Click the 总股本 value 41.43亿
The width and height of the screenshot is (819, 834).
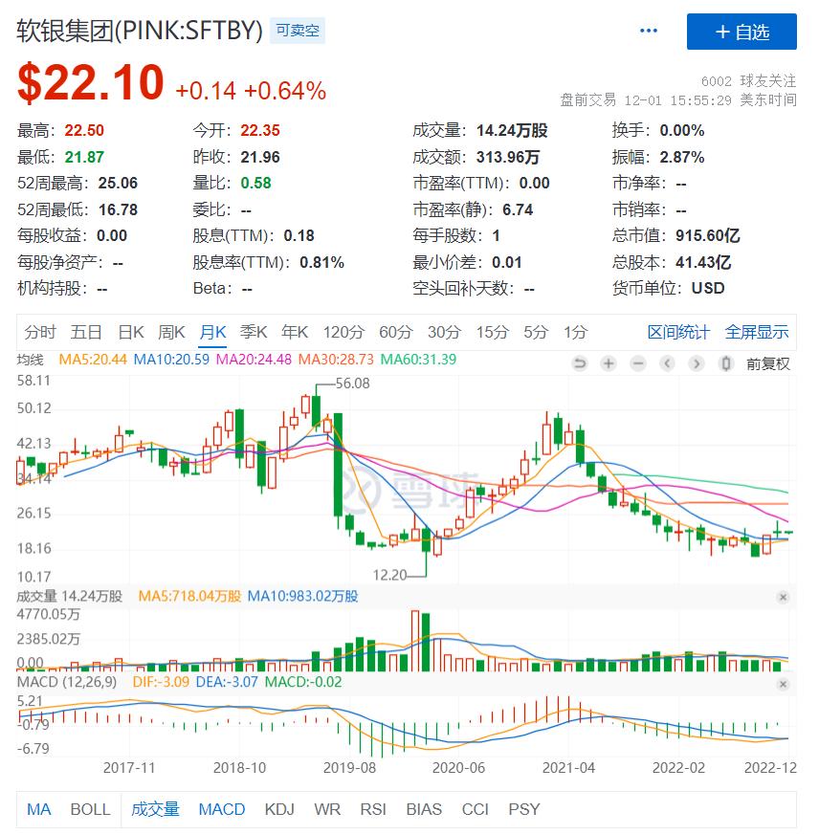click(703, 262)
